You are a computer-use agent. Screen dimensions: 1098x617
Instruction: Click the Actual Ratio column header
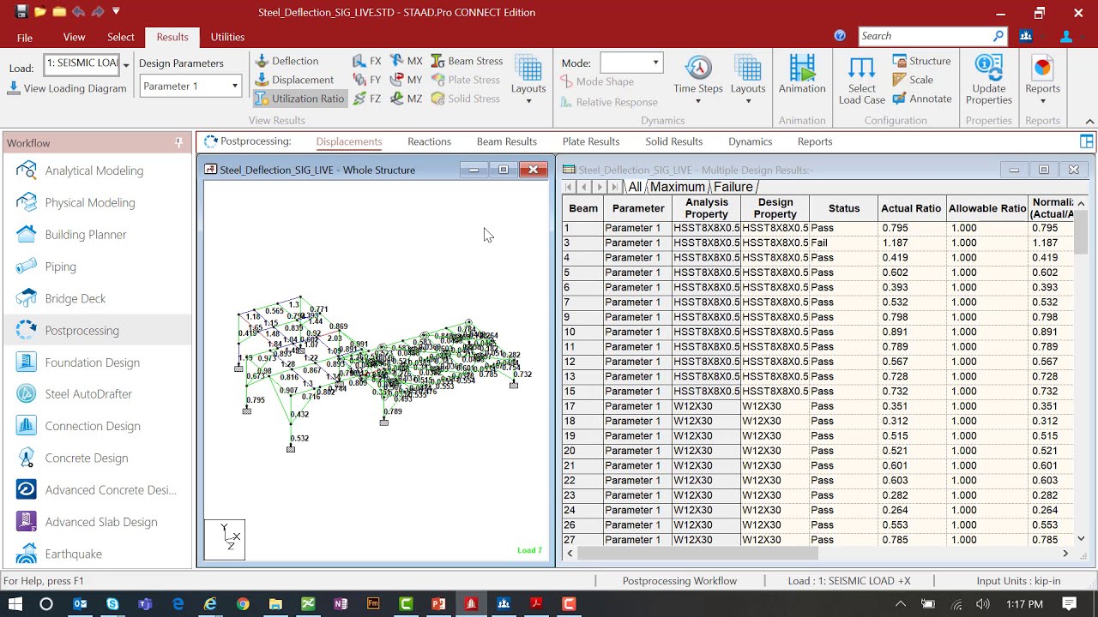911,208
